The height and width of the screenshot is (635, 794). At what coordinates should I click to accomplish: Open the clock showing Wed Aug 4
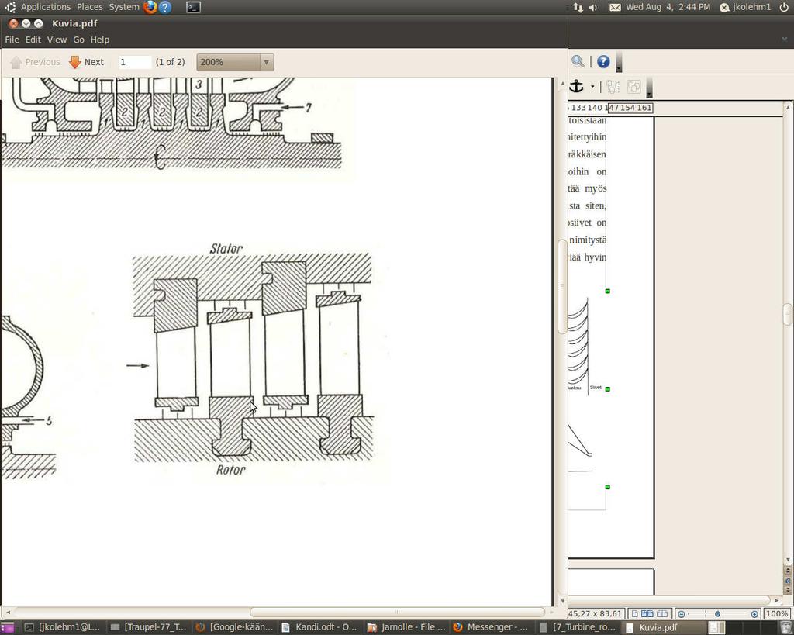(x=668, y=7)
